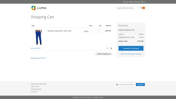Click Move to Wishlist link
The width and height of the screenshot is (176, 99).
pyautogui.click(x=35, y=48)
